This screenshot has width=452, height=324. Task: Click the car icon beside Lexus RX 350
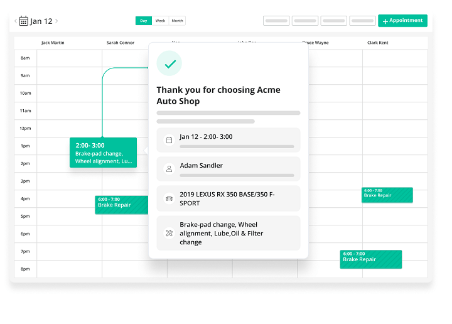coord(169,198)
